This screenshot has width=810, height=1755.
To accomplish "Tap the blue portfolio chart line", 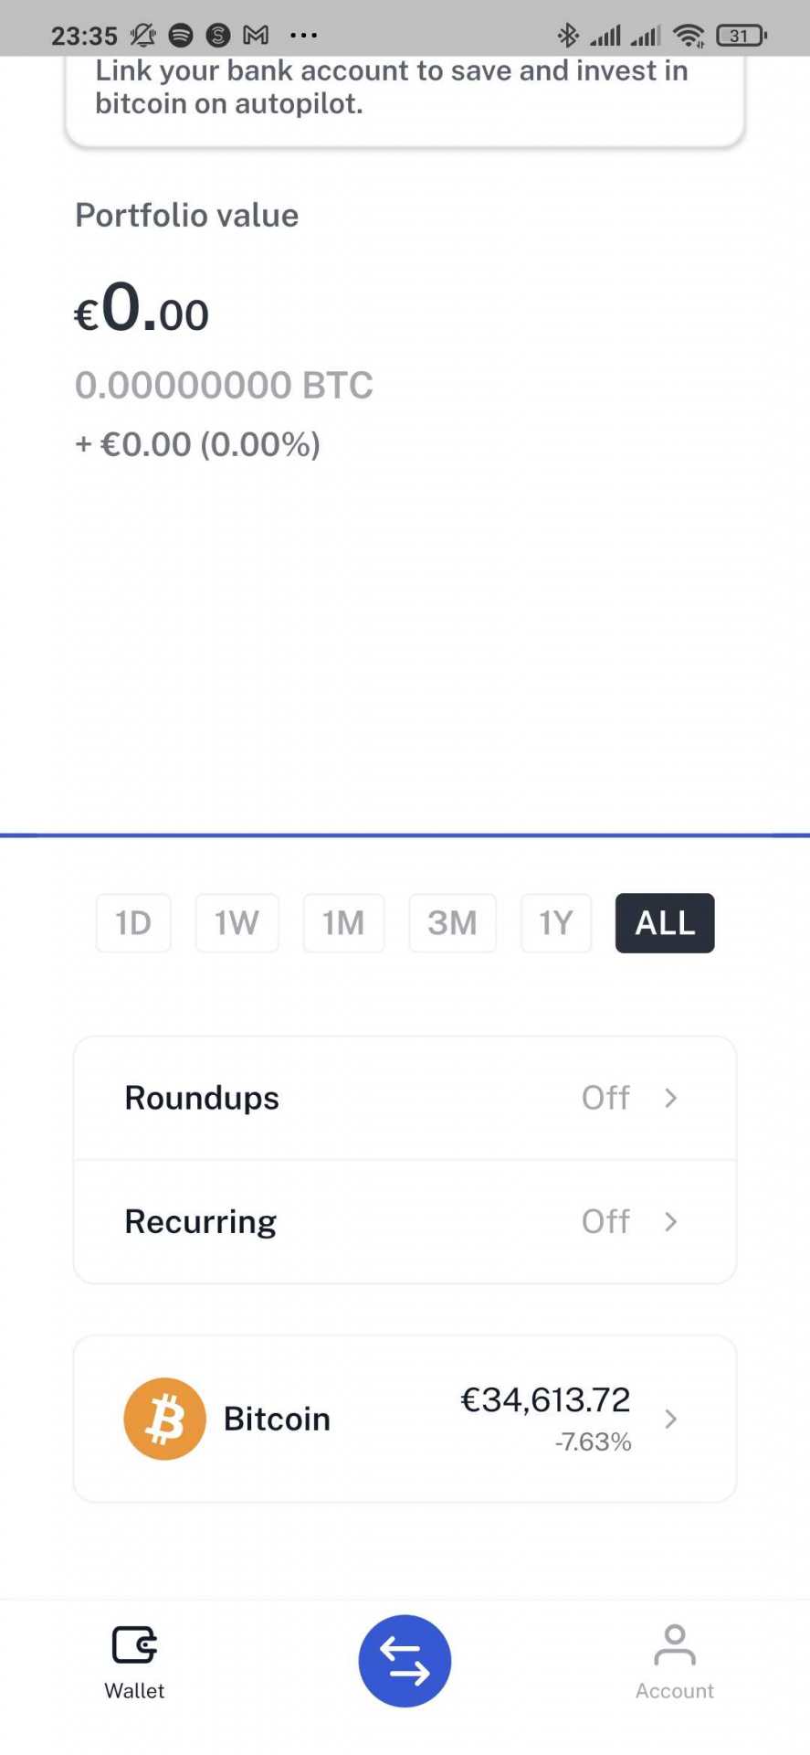I will pyautogui.click(x=405, y=835).
